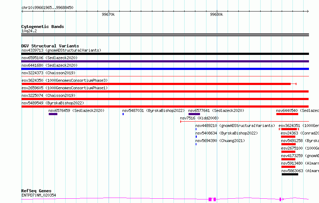Open nsv5694390 (Chuang2021) label

point(220,141)
